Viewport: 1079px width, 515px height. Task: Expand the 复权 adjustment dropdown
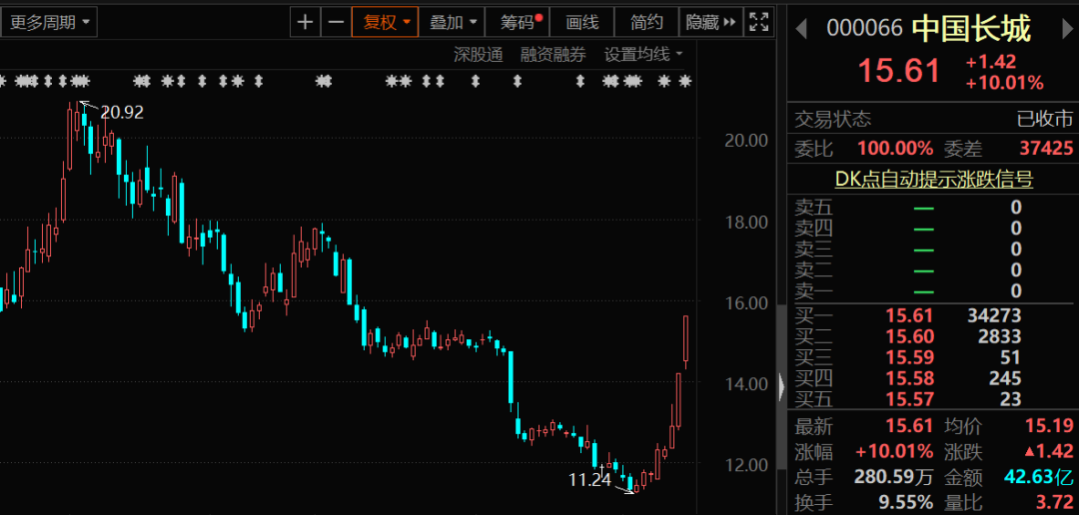[x=387, y=22]
